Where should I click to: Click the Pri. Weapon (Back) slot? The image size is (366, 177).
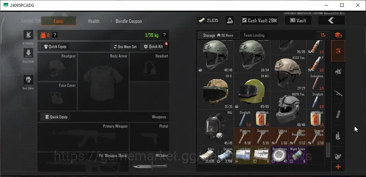coord(83,162)
